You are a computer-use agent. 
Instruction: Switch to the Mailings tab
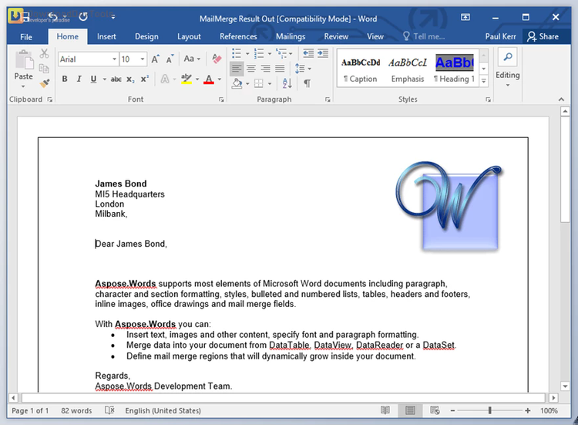291,36
